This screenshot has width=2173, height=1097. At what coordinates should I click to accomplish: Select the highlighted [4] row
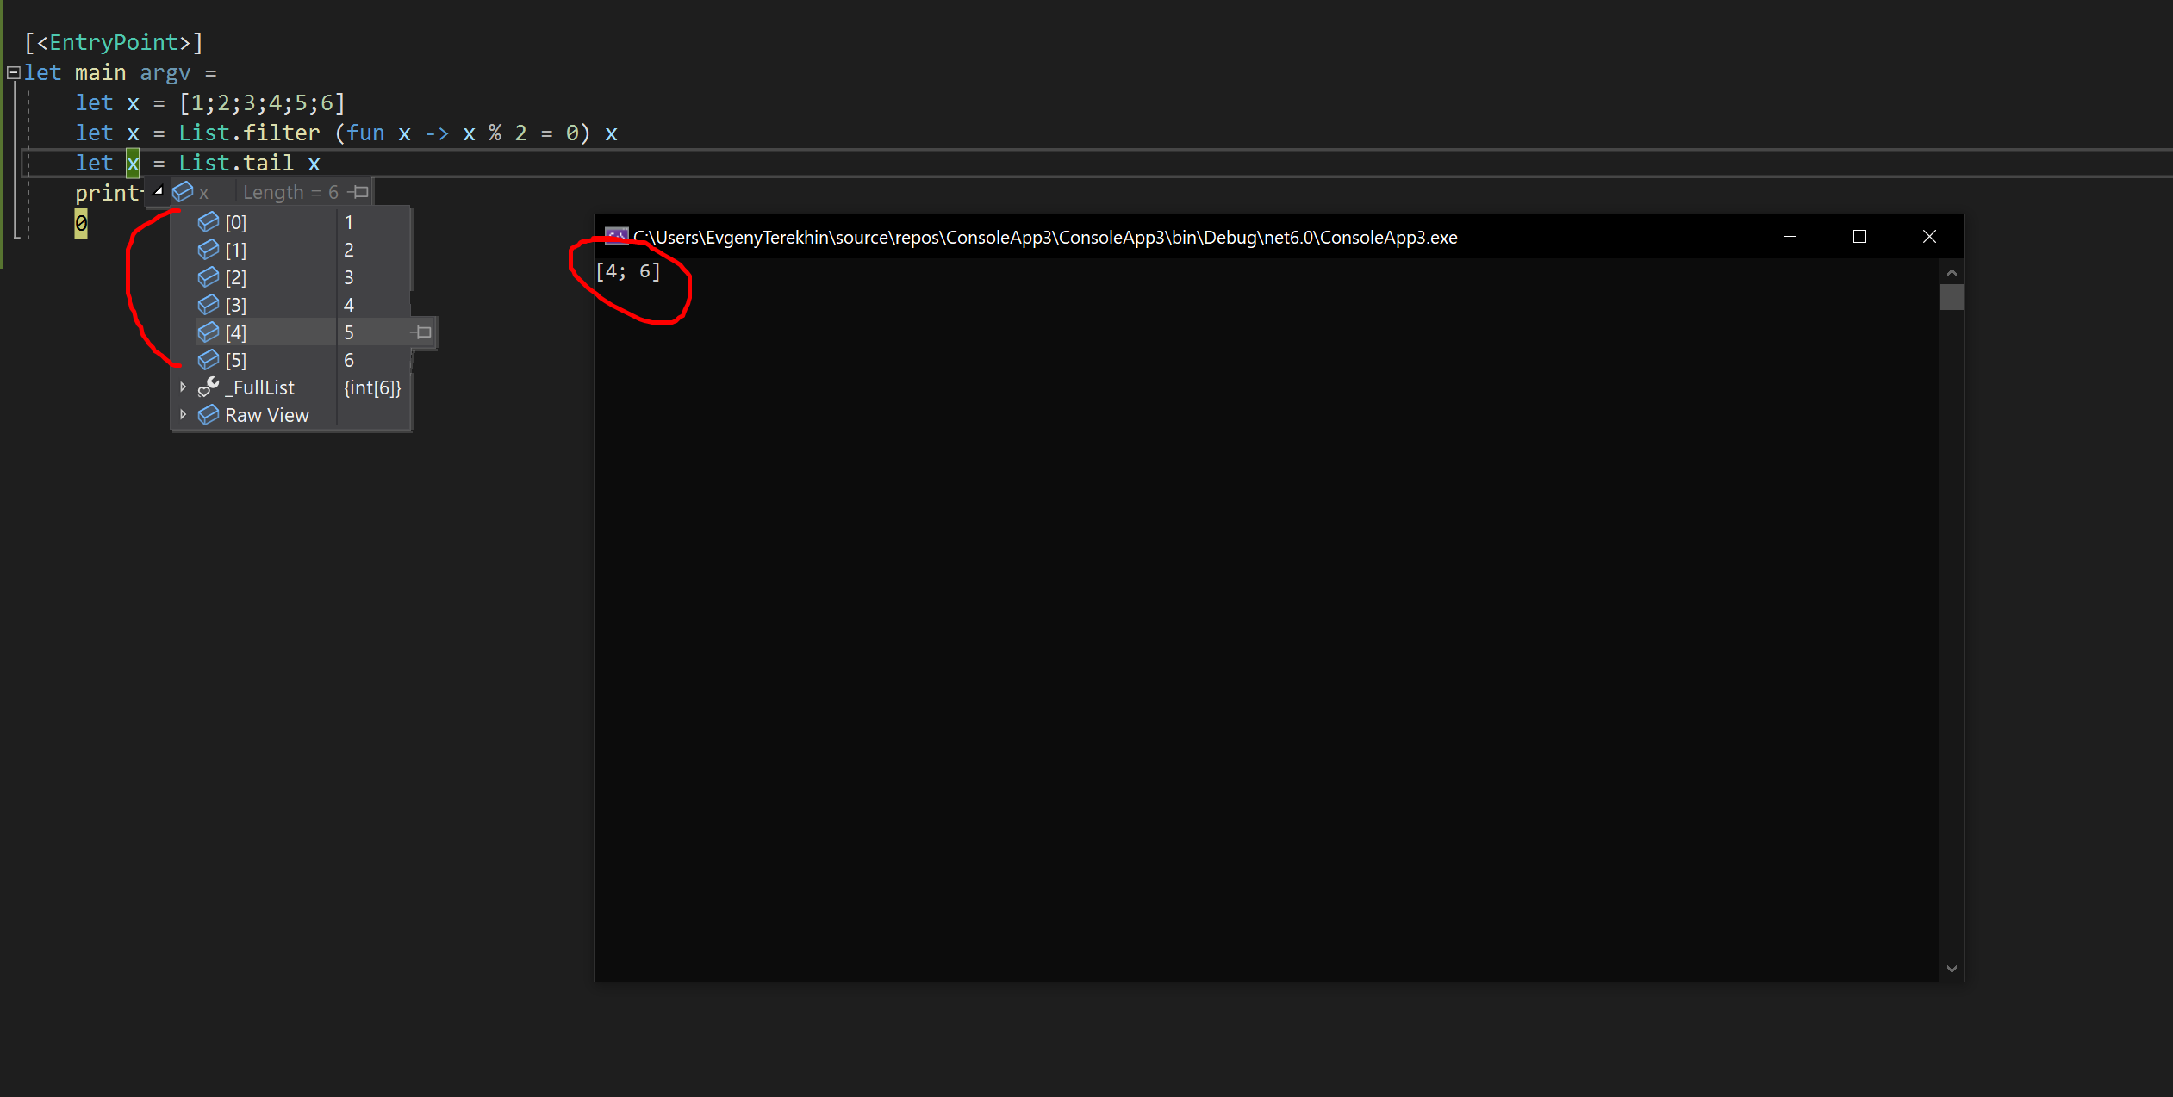tap(258, 332)
